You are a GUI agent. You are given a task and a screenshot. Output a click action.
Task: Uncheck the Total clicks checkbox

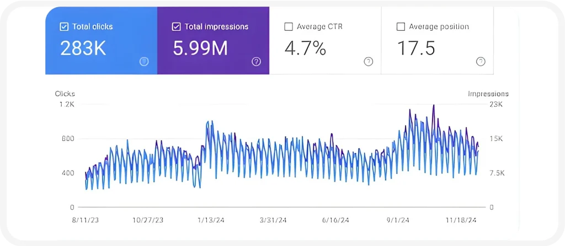pyautogui.click(x=64, y=26)
